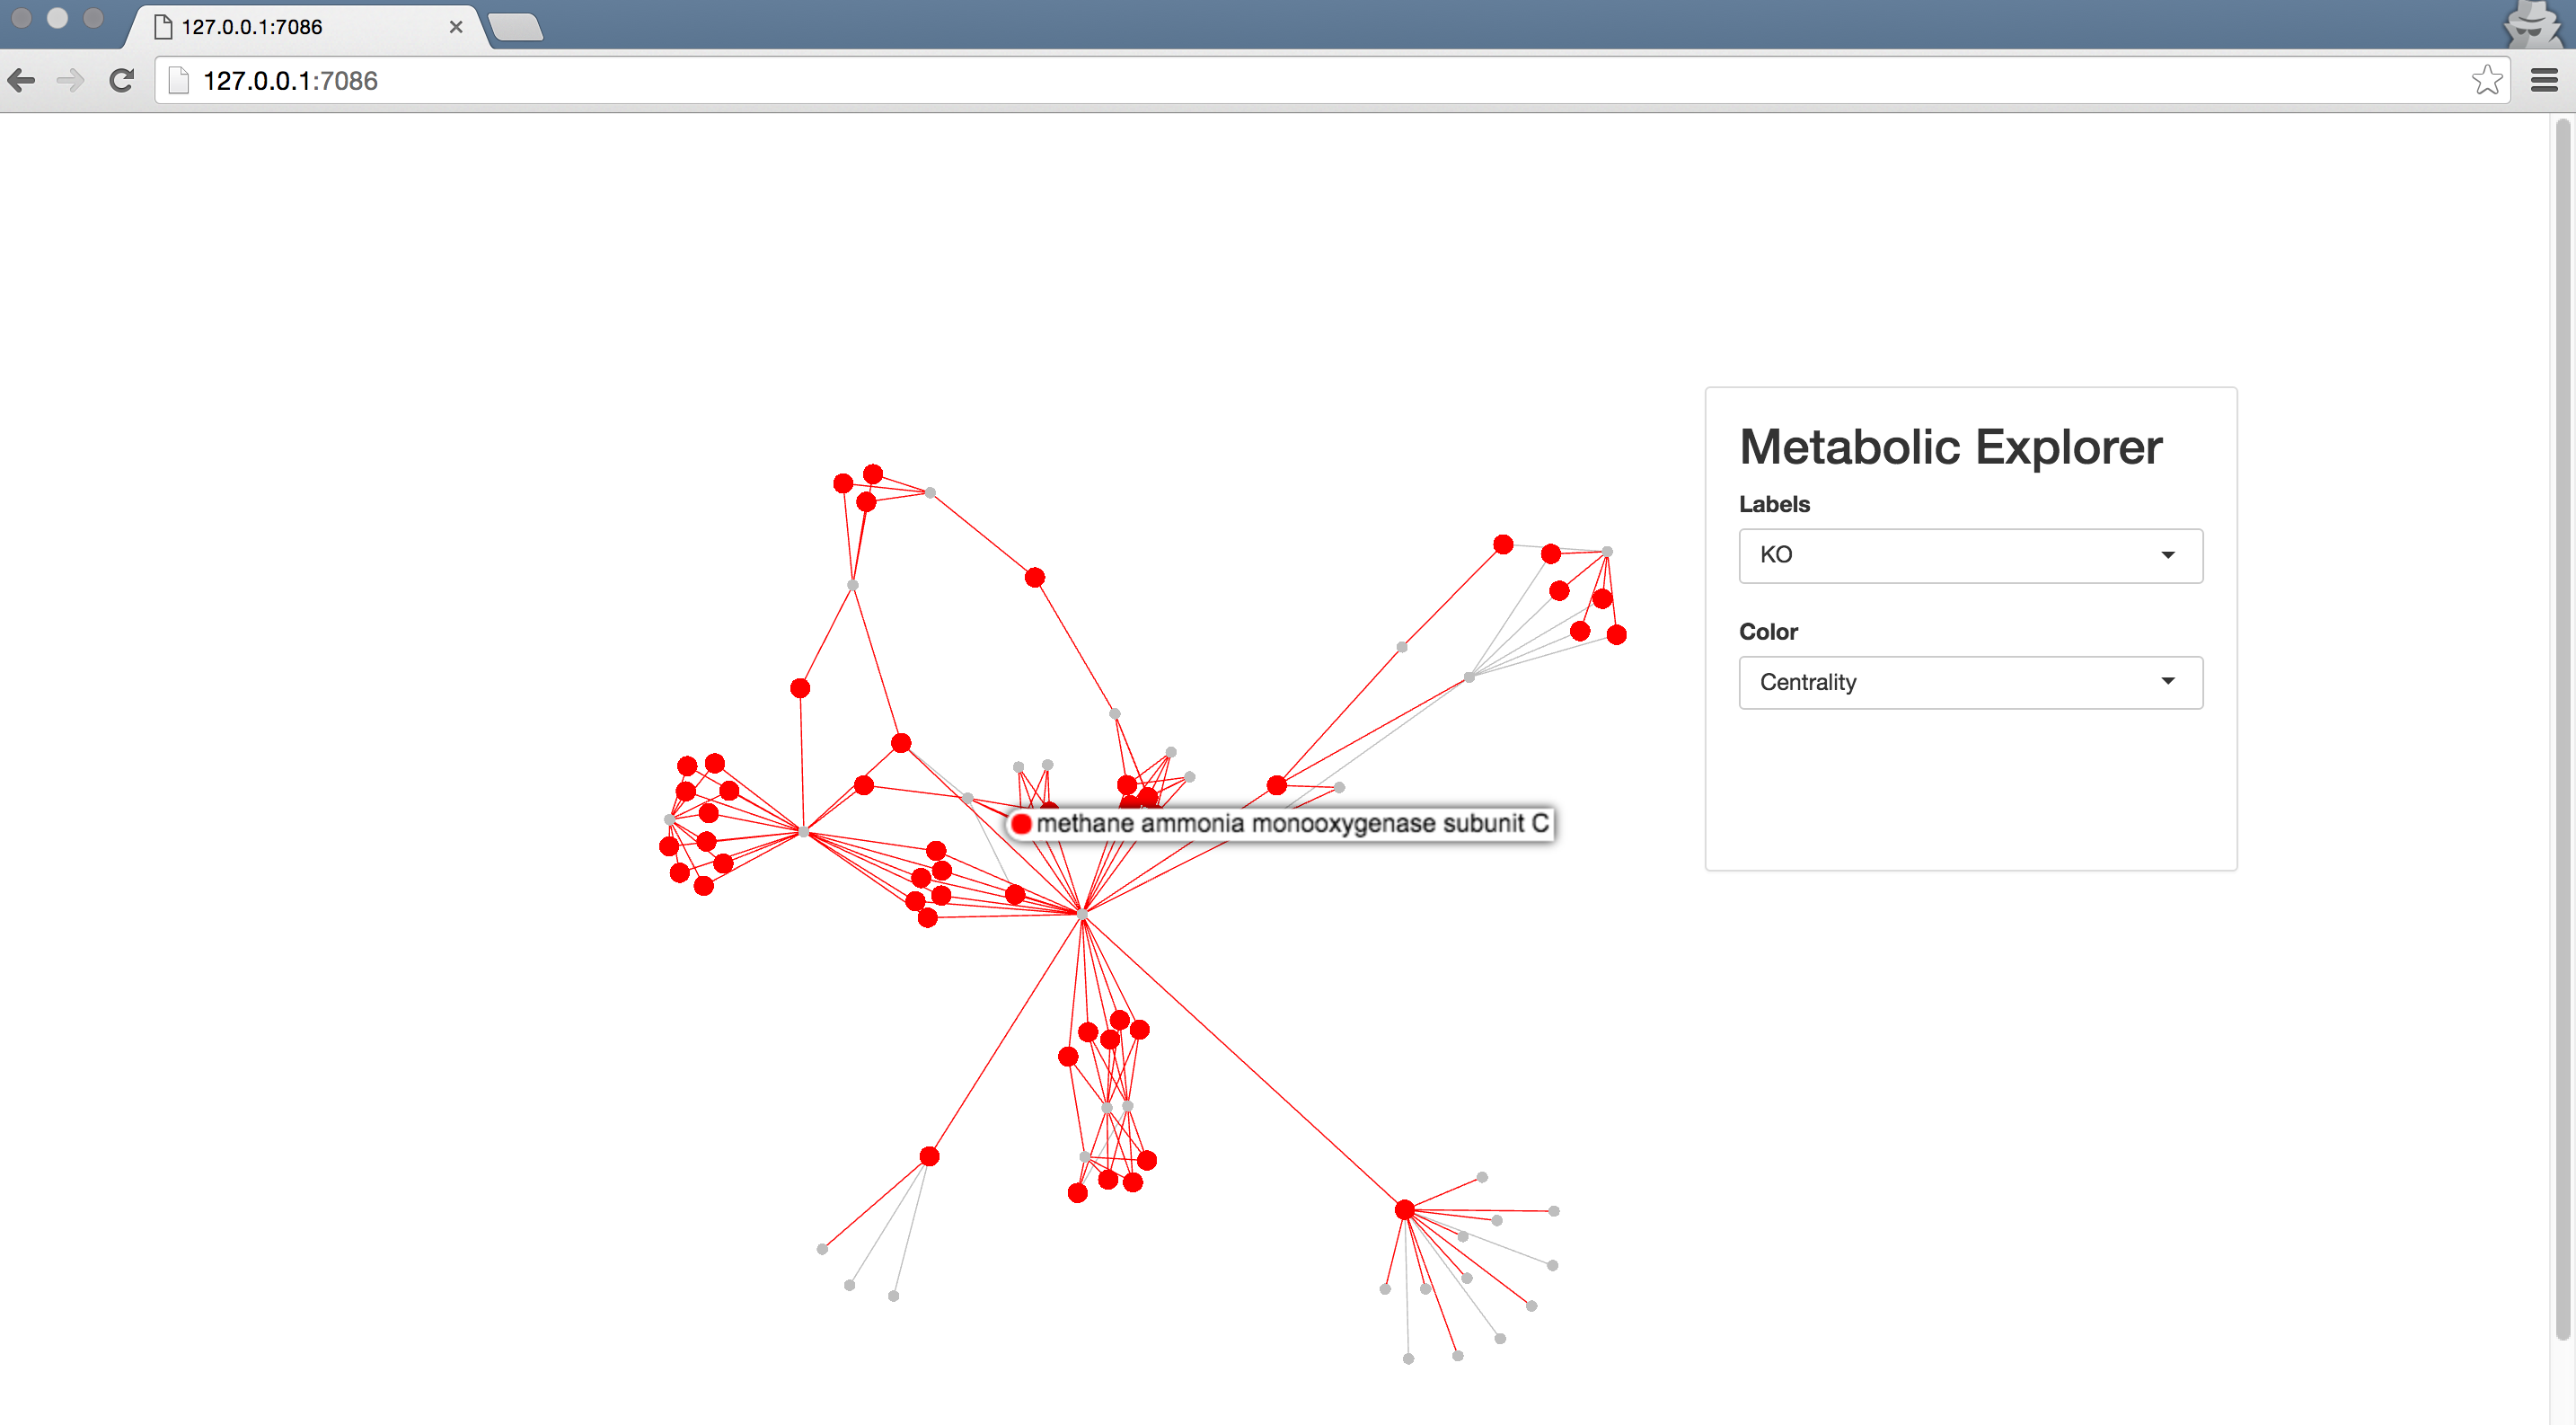Click the incognito spy icon
The width and height of the screenshot is (2576, 1425).
(x=2532, y=24)
